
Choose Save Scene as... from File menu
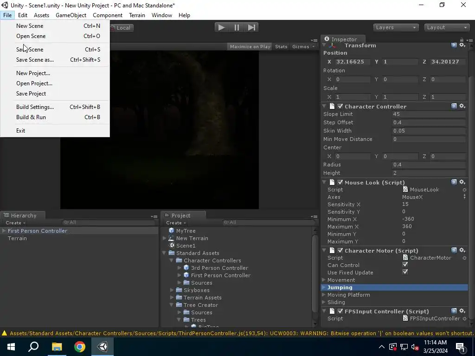coord(55,60)
